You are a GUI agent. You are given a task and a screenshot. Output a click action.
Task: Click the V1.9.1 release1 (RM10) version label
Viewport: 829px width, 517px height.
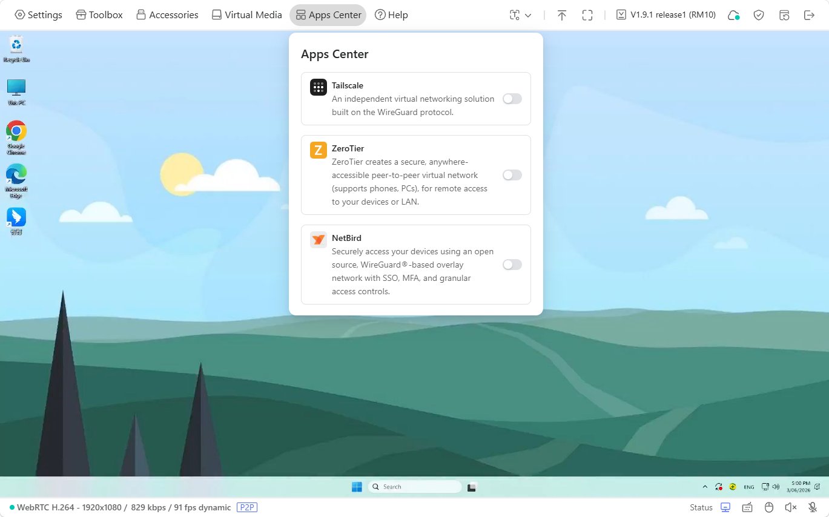[666, 15]
